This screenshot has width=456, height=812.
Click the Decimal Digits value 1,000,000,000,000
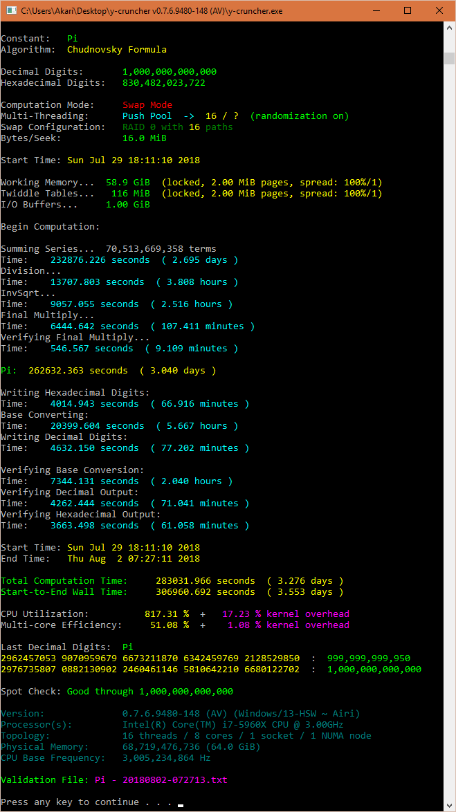[x=169, y=72]
